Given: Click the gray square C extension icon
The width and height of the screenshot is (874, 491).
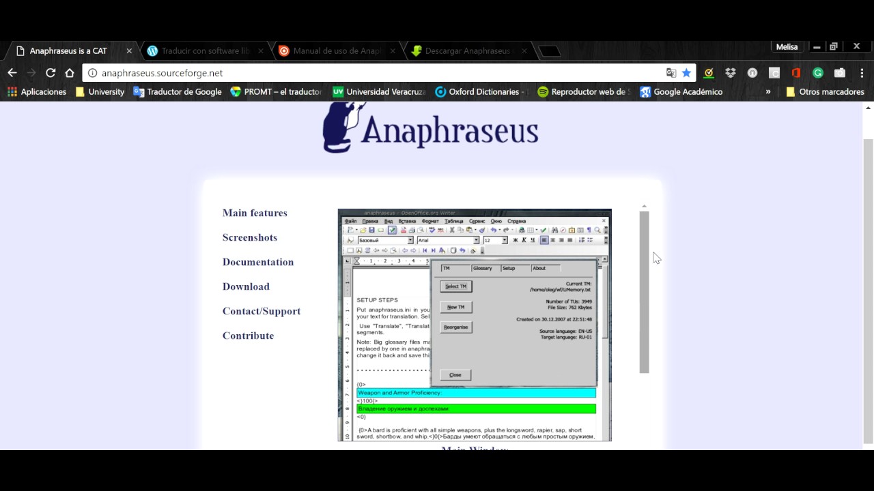Looking at the screenshot, I should pyautogui.click(x=774, y=73).
